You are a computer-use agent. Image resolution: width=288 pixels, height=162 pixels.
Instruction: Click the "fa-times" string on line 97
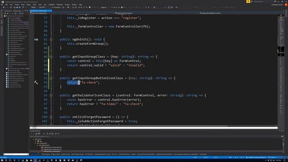point(108,104)
